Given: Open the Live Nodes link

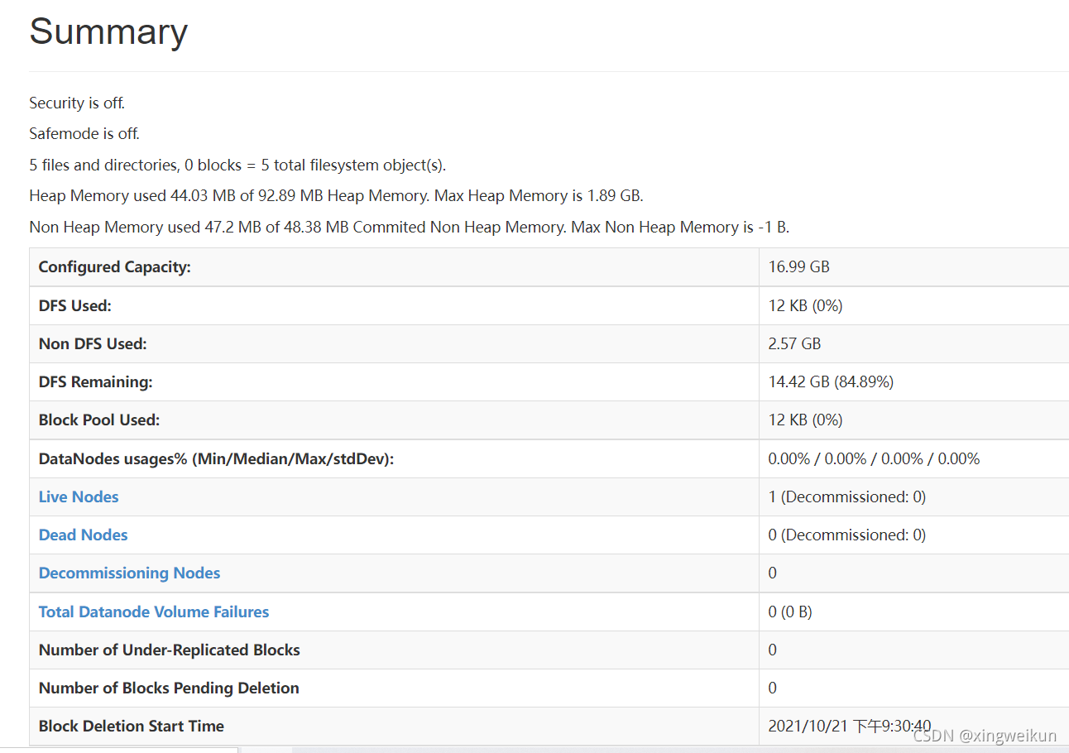Looking at the screenshot, I should [79, 497].
